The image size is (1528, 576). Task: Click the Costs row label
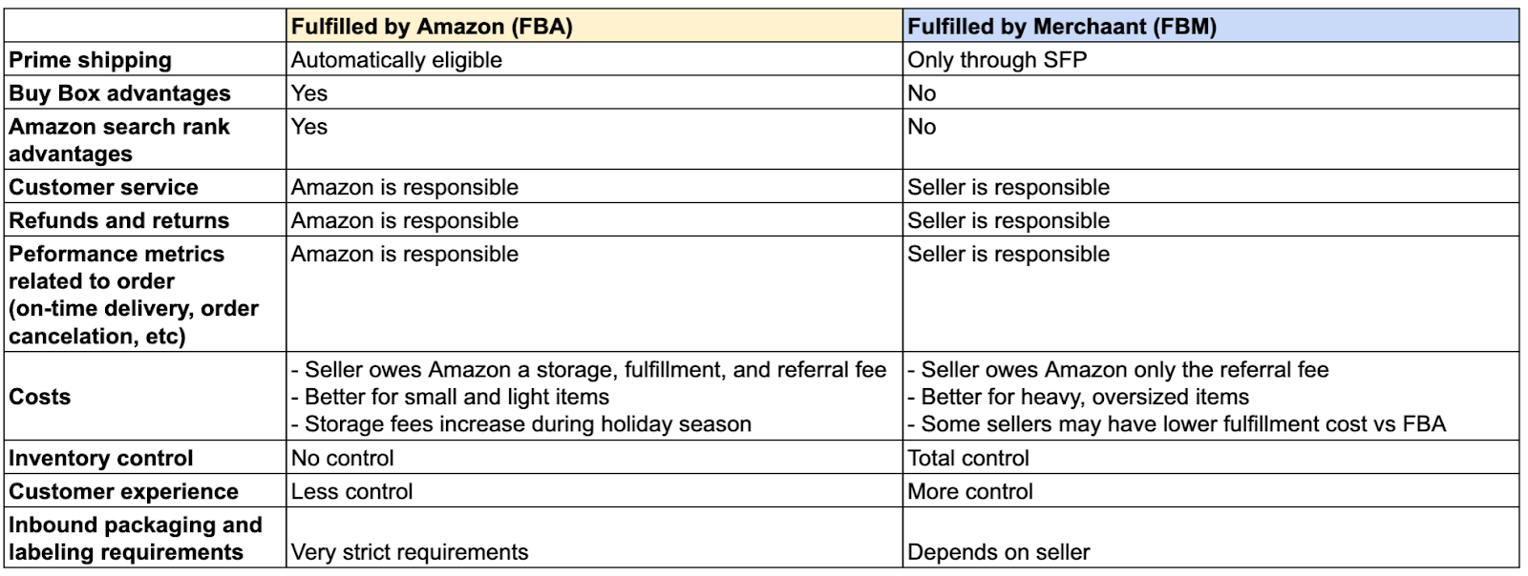pos(40,397)
